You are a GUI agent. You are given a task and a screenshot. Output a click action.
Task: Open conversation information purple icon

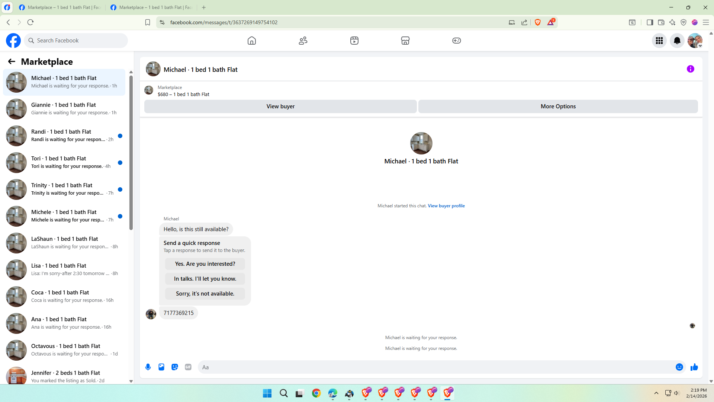691,69
